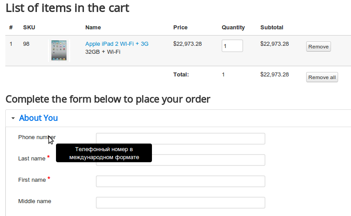Click the Phone number label
Viewport: 351px width, 216px height.
coord(37,137)
